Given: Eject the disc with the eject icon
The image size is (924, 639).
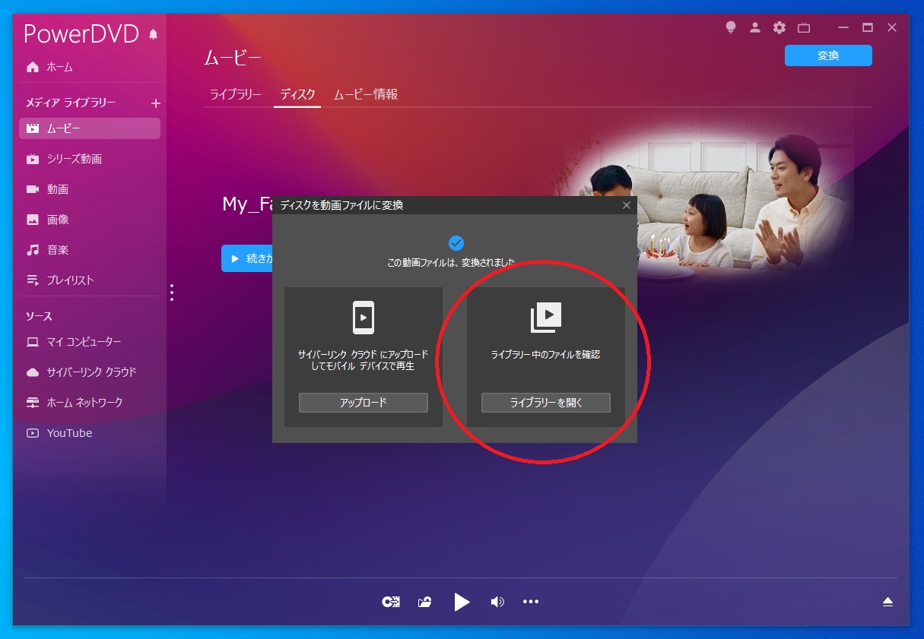Looking at the screenshot, I should click(887, 602).
